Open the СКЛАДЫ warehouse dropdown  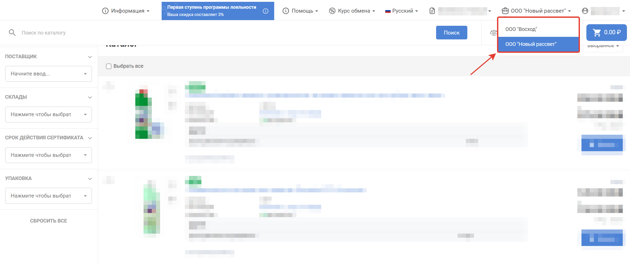[48, 115]
